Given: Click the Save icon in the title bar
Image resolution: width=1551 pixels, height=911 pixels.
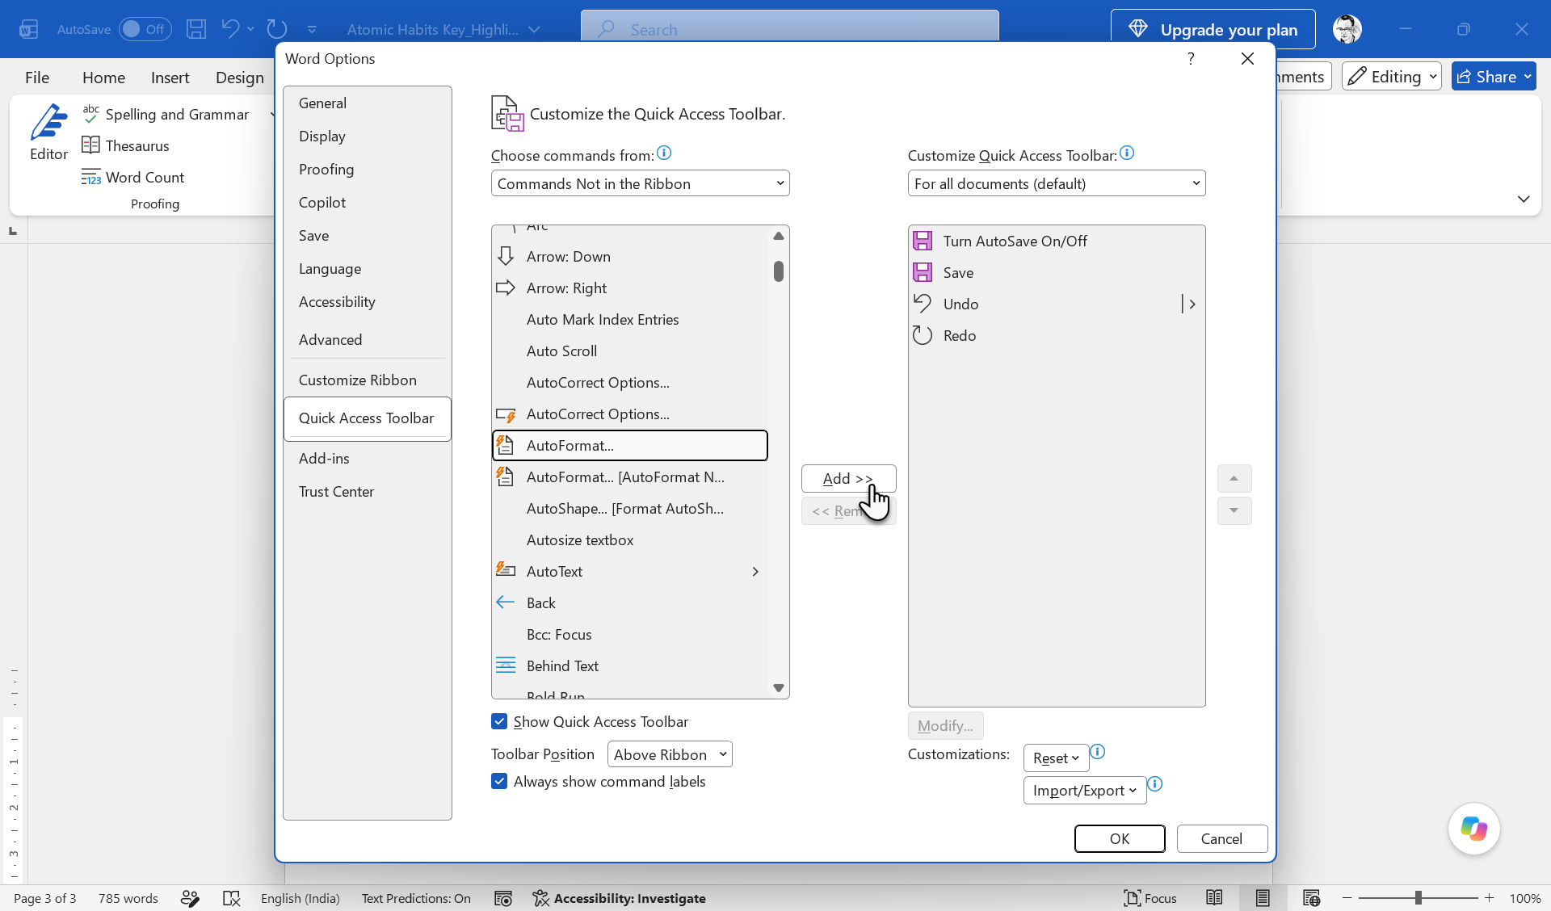Looking at the screenshot, I should tap(196, 29).
